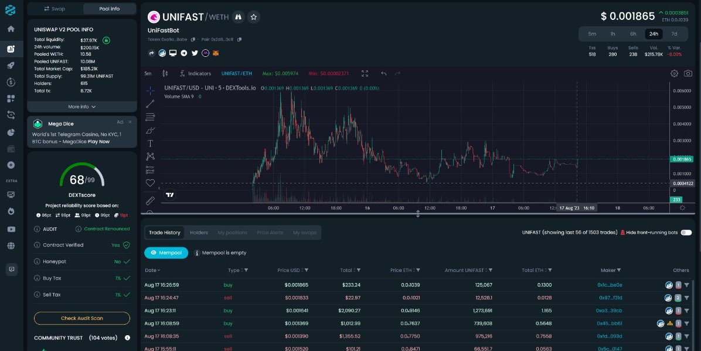The image size is (701, 351).
Task: Switch to the Swap tab
Action: pos(54,8)
